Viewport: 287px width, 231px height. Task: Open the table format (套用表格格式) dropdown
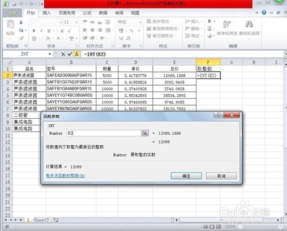pos(164,28)
